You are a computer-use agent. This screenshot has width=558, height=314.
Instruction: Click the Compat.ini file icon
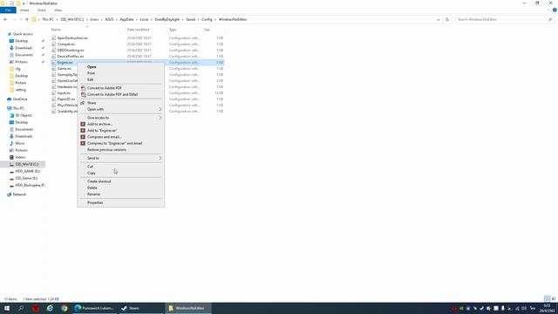54,44
